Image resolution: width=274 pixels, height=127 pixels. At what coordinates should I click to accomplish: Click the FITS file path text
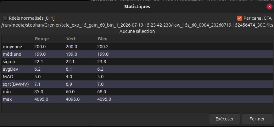point(137,25)
